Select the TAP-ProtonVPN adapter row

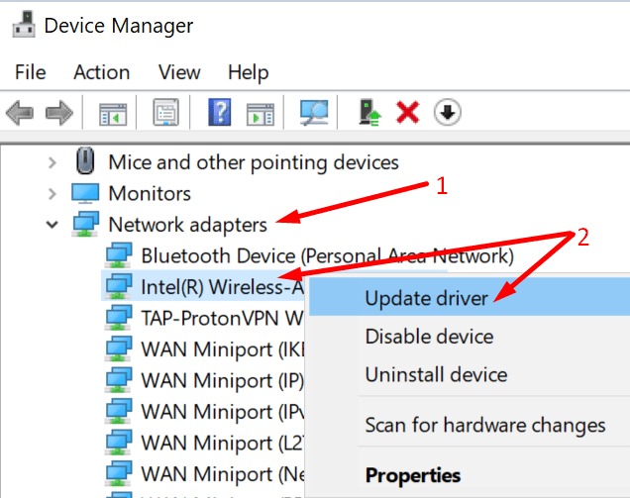(222, 318)
